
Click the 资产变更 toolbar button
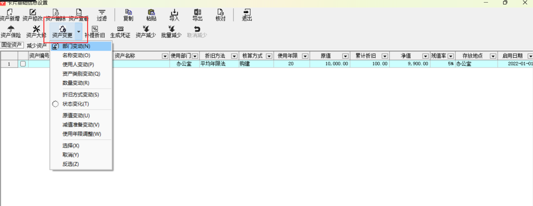[62, 32]
